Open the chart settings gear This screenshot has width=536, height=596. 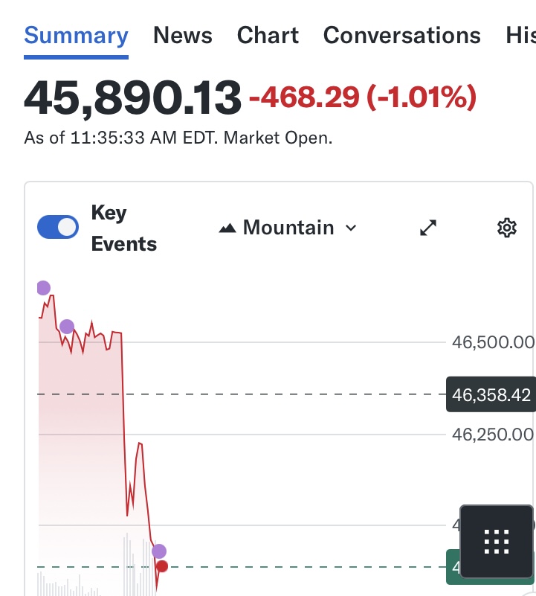click(x=506, y=228)
